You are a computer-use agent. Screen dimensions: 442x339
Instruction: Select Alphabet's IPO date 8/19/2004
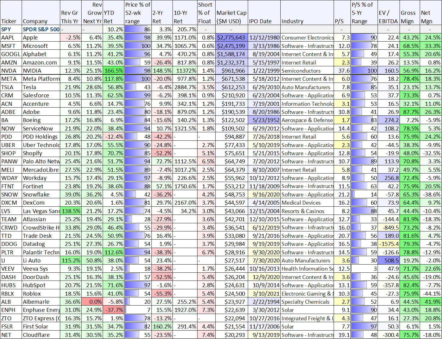click(264, 54)
